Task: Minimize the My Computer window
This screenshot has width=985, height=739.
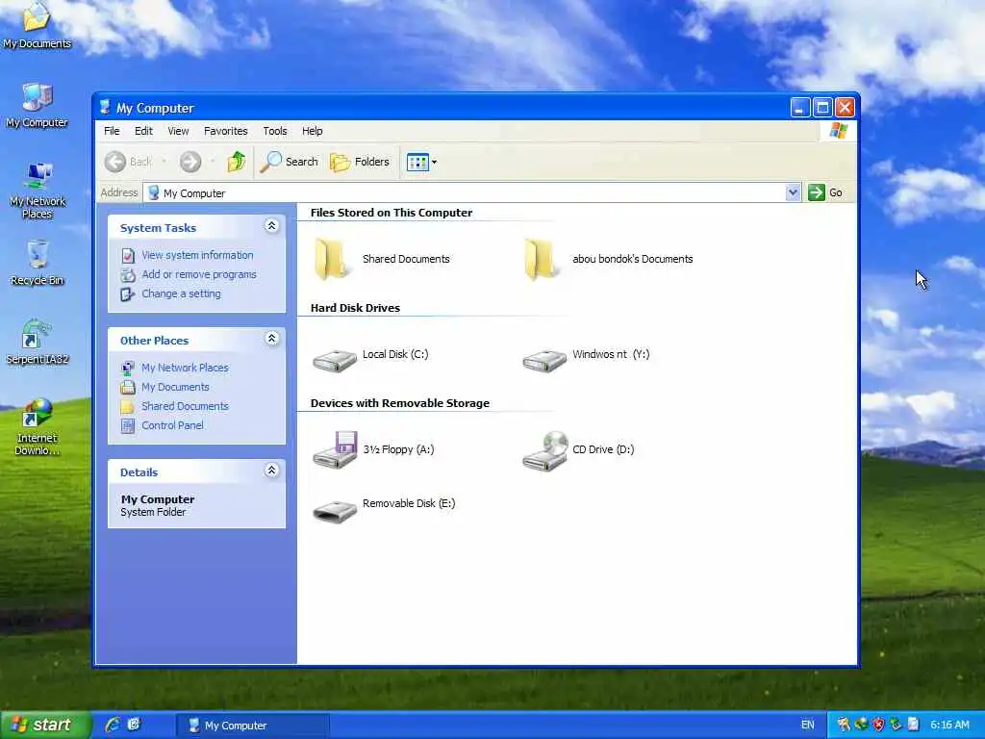Action: pyautogui.click(x=799, y=108)
